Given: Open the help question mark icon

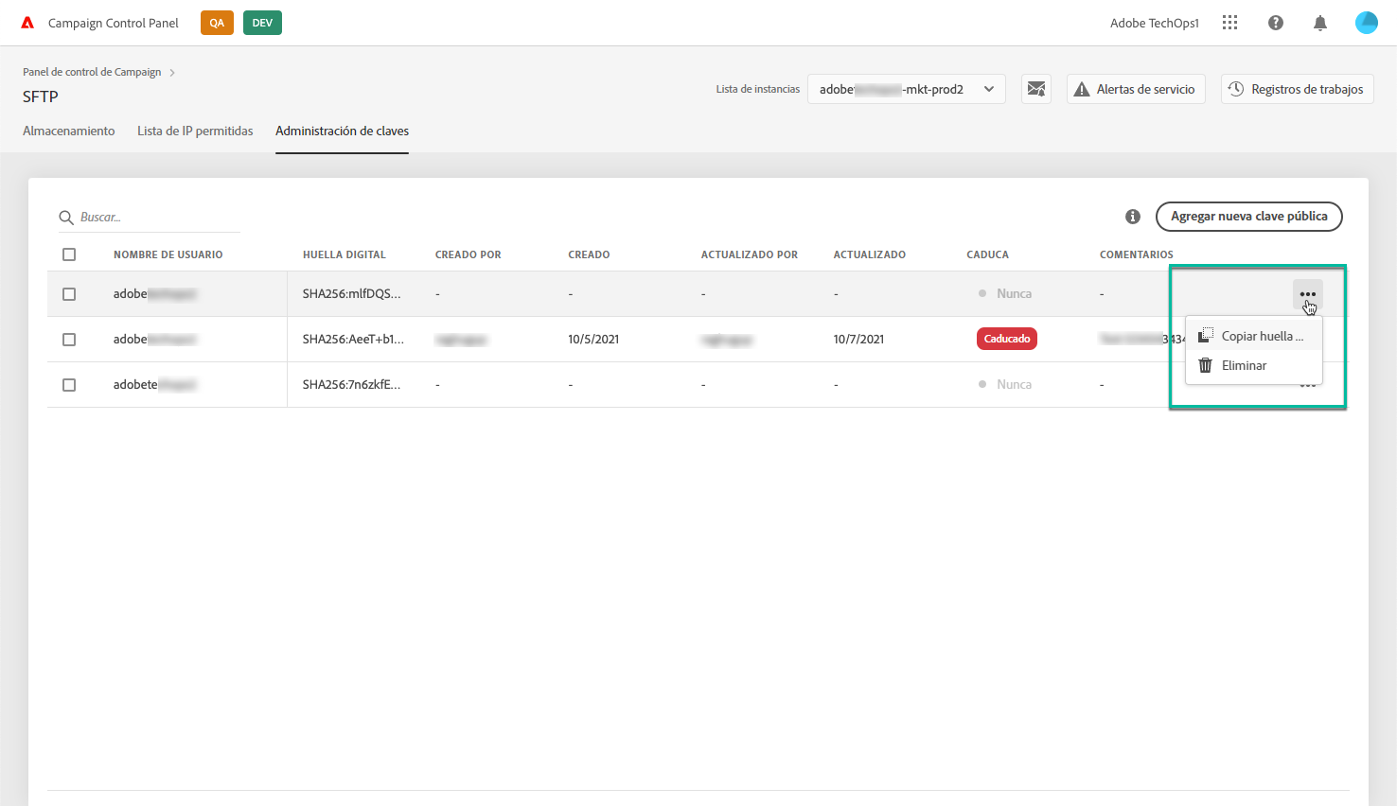Looking at the screenshot, I should [1276, 23].
